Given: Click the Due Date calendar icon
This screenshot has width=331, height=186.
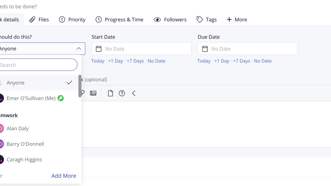Looking at the screenshot, I should coord(205,49).
